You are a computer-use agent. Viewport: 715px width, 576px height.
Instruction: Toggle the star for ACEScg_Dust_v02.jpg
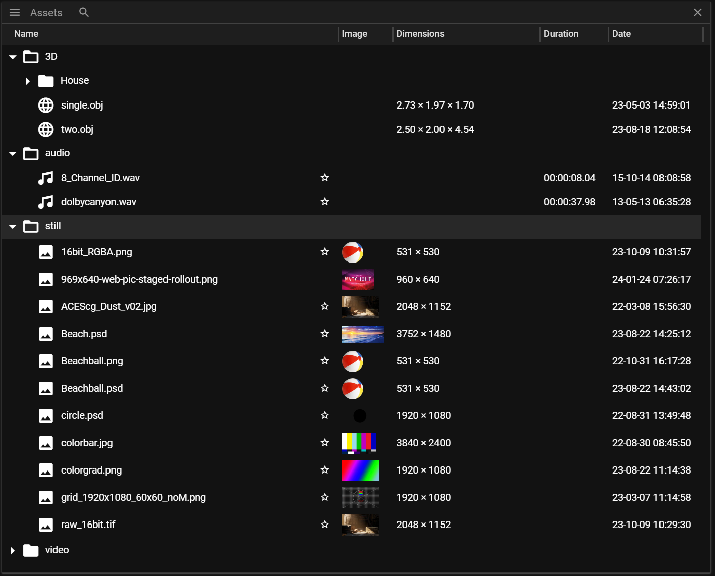tap(325, 306)
